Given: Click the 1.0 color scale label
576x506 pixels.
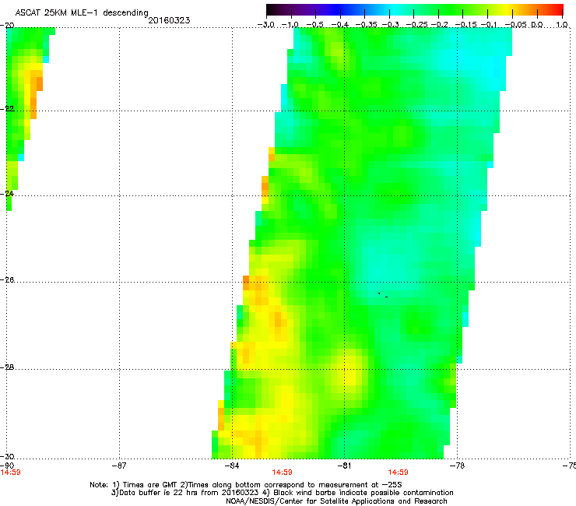Looking at the screenshot, I should (562, 25).
